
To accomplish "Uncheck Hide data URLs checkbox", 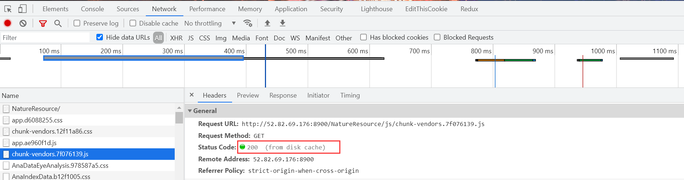I will coord(100,37).
